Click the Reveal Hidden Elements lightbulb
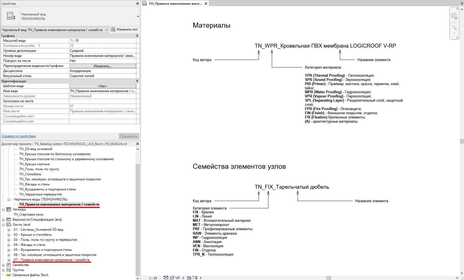 pyautogui.click(x=184, y=278)
